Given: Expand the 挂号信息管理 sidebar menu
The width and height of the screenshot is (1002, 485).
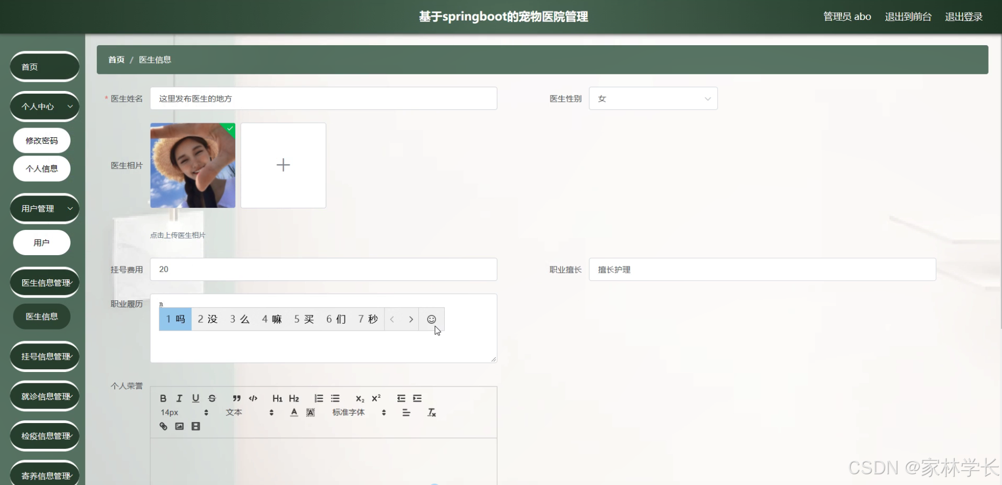Looking at the screenshot, I should (45, 356).
